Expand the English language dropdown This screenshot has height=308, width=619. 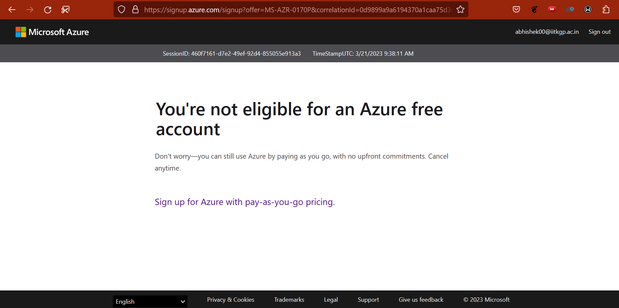(150, 301)
